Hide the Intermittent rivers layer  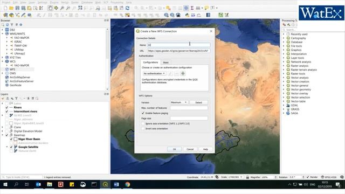[7, 112]
